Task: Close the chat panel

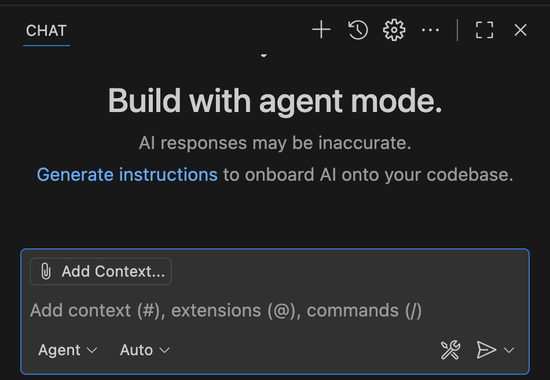Action: 520,30
